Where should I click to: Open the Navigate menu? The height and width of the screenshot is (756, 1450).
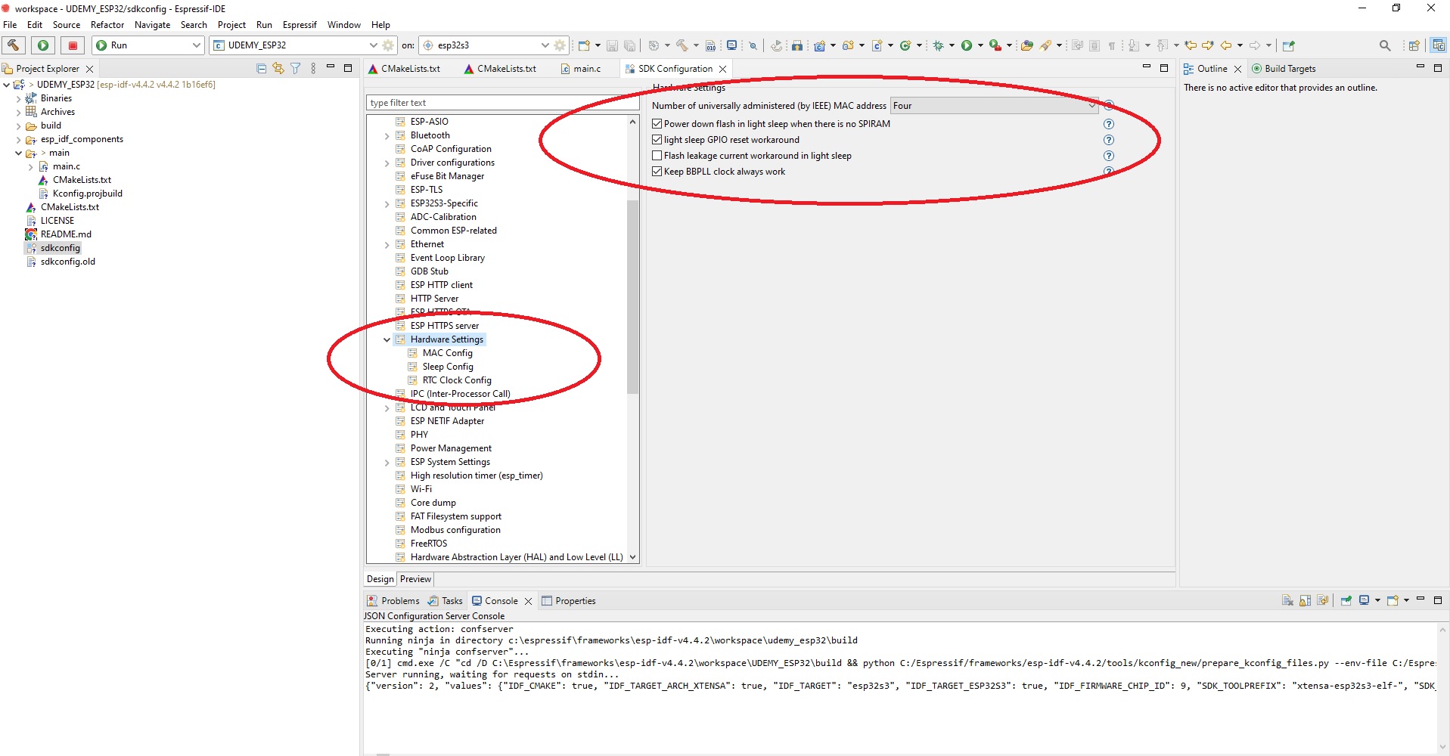[152, 25]
